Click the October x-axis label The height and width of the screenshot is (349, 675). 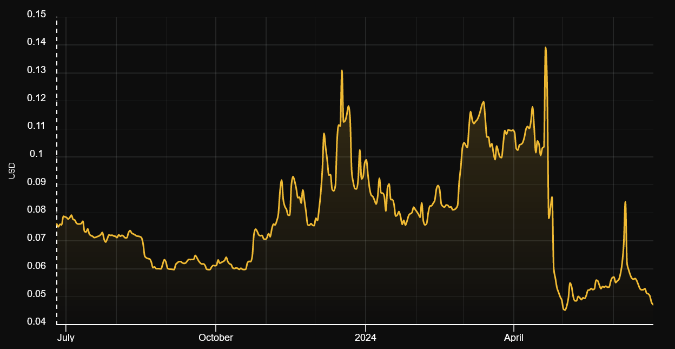[x=216, y=338]
